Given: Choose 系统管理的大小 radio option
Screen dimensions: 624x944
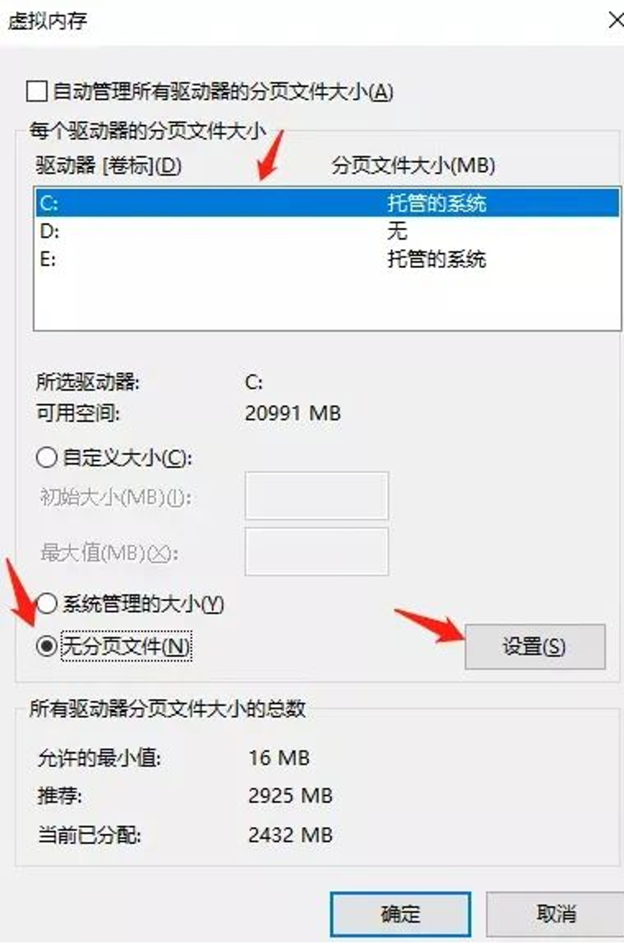Looking at the screenshot, I should point(47,604).
